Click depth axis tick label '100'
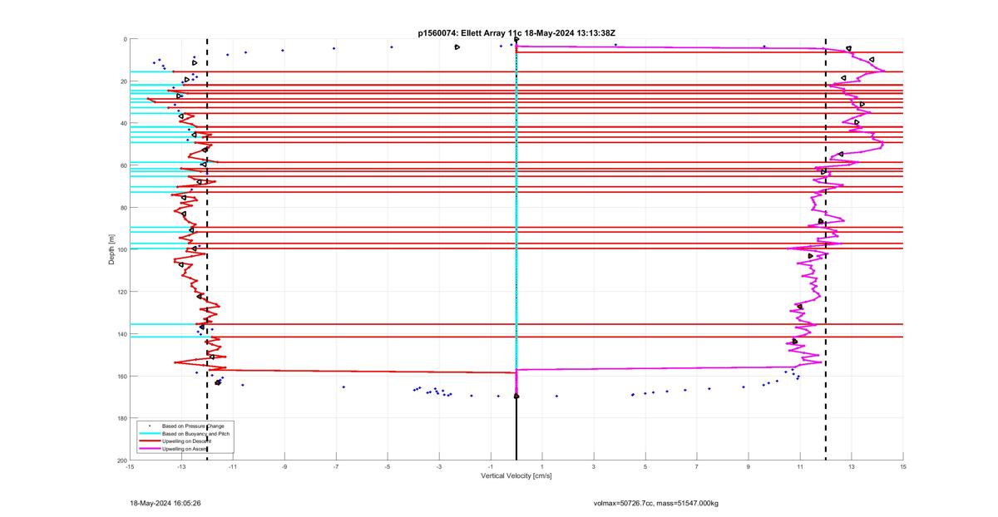The height and width of the screenshot is (517, 998). [x=121, y=249]
